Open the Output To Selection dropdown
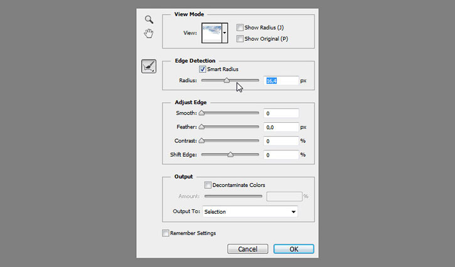Image resolution: width=455 pixels, height=267 pixels. pyautogui.click(x=250, y=212)
